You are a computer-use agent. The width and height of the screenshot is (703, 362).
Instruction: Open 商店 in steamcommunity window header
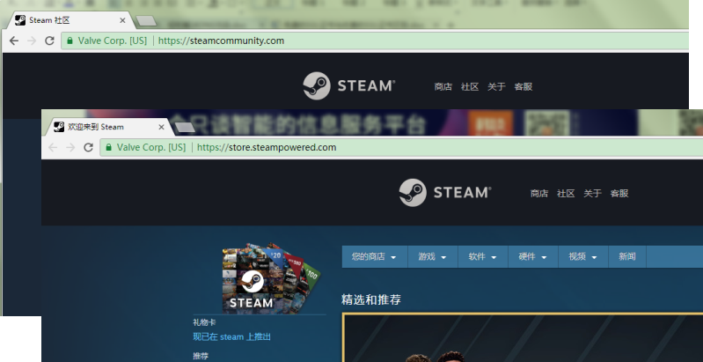point(443,86)
